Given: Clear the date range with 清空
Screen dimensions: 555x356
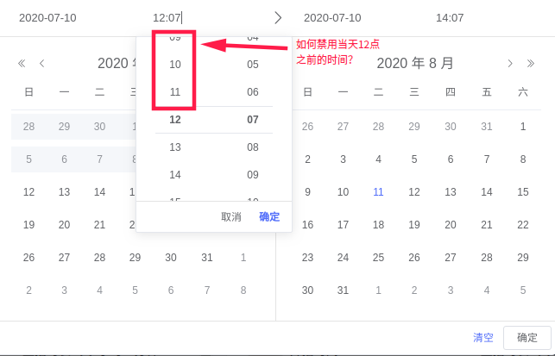Looking at the screenshot, I should click(x=483, y=338).
